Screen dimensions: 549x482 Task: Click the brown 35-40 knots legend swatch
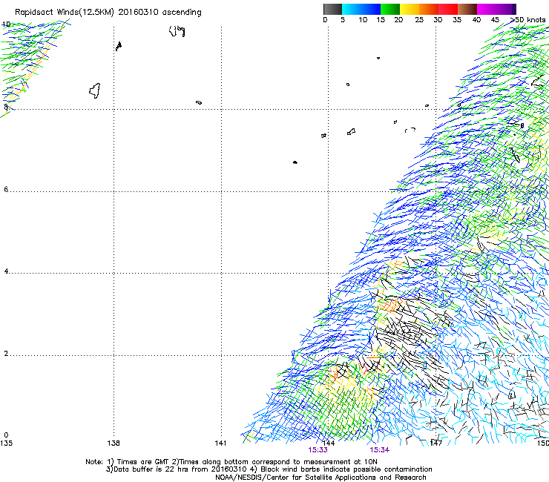(467, 9)
